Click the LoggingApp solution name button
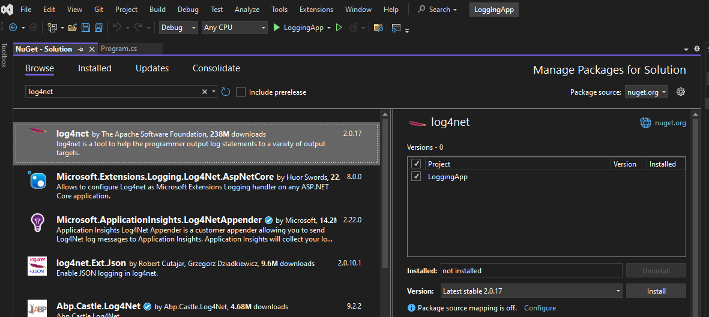The height and width of the screenshot is (317, 709). click(x=493, y=10)
